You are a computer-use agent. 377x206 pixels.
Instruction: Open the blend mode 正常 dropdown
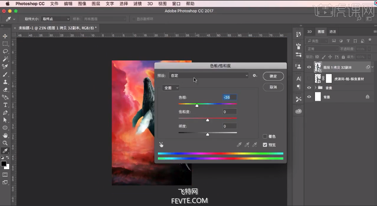point(322,49)
